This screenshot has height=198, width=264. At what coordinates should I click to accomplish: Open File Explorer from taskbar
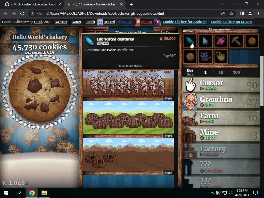pyautogui.click(x=44, y=193)
